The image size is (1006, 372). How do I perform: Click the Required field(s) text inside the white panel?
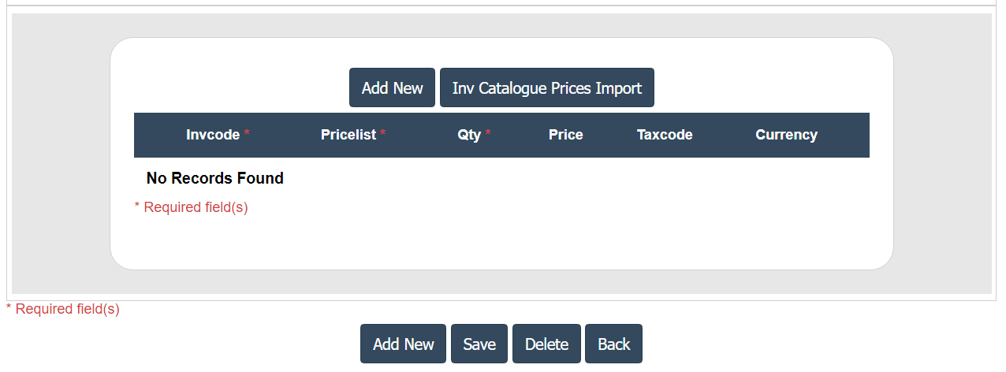[x=196, y=207]
